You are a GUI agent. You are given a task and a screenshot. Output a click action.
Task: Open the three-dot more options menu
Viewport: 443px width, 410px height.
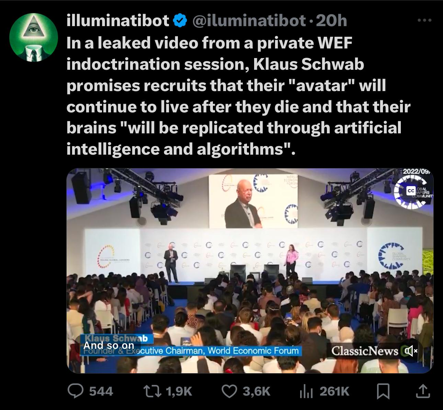[424, 20]
